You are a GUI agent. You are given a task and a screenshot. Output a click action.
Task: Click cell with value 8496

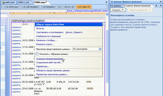[x=89, y=82]
